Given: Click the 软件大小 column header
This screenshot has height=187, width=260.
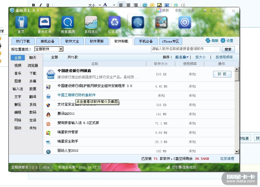Looking at the screenshot, I should [x=161, y=64].
